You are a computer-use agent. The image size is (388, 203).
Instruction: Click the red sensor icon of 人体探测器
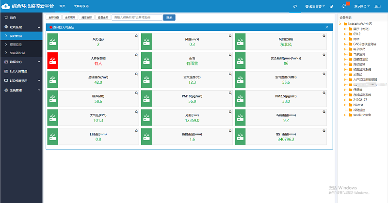pos(52,61)
